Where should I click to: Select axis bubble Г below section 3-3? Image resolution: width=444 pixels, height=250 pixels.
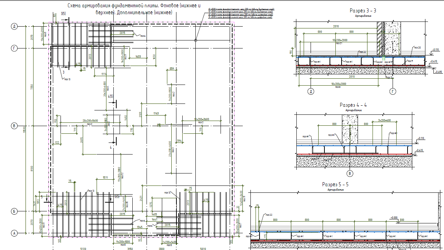(x=393, y=91)
